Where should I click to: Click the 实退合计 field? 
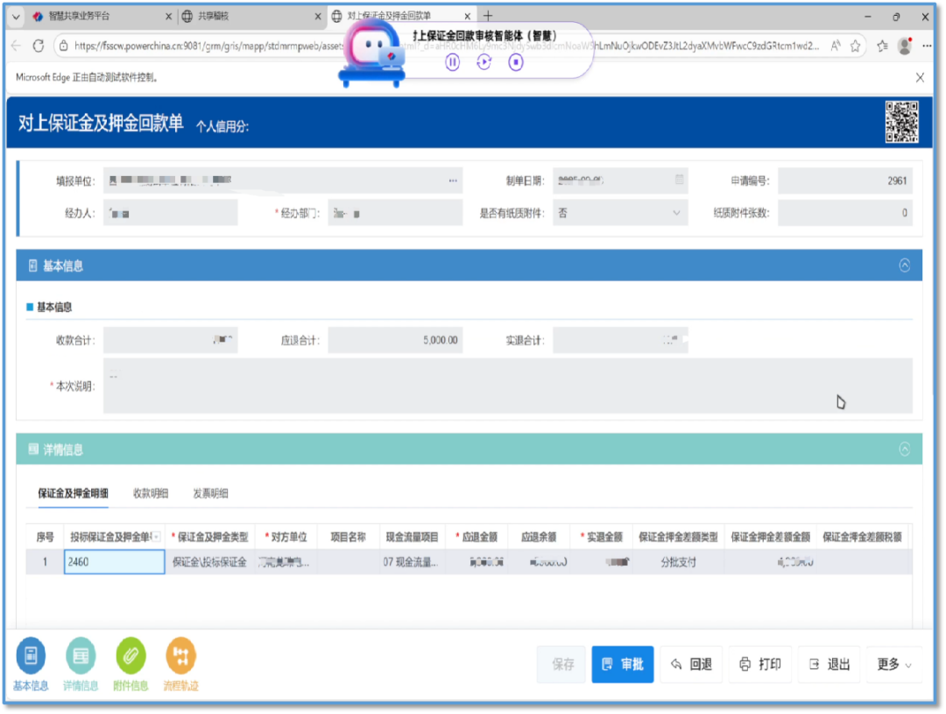tap(620, 341)
